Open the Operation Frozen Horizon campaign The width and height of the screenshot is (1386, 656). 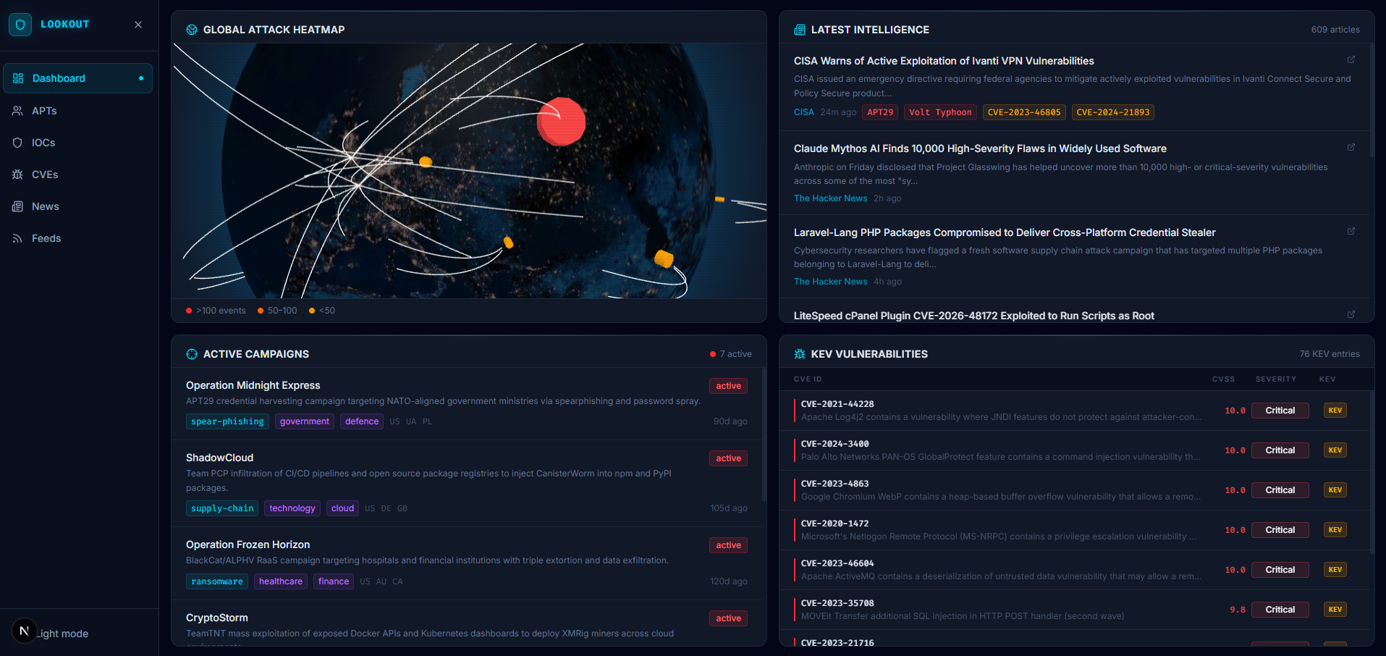click(x=248, y=544)
